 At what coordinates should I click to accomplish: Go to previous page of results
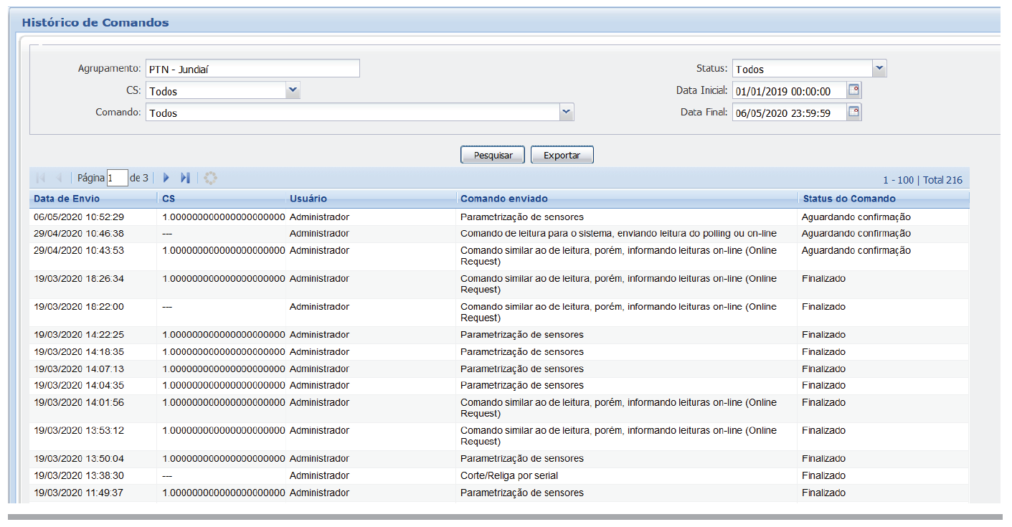pyautogui.click(x=60, y=178)
